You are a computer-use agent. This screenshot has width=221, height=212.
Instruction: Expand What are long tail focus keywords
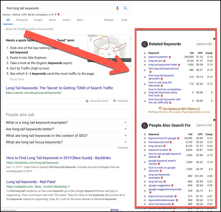[x=125, y=142]
